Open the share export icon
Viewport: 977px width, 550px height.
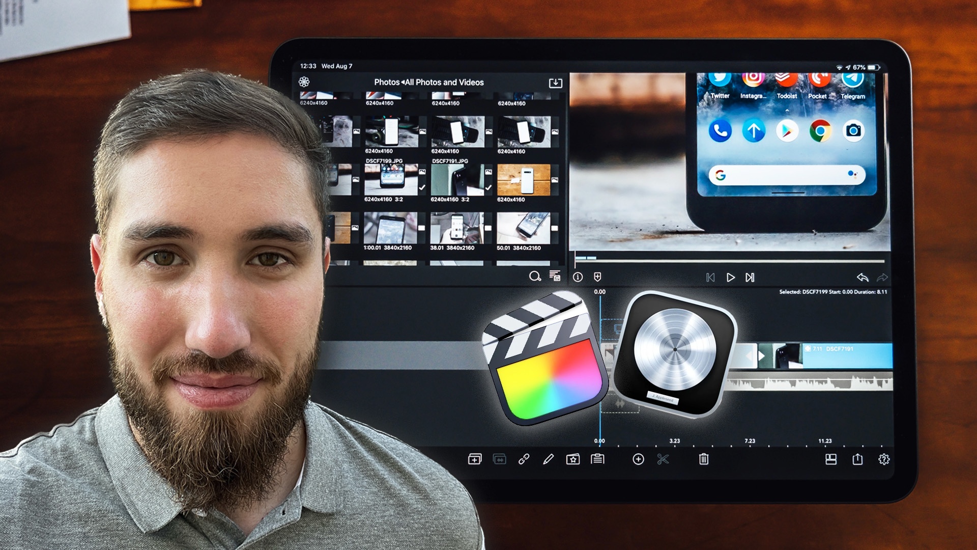(x=857, y=459)
